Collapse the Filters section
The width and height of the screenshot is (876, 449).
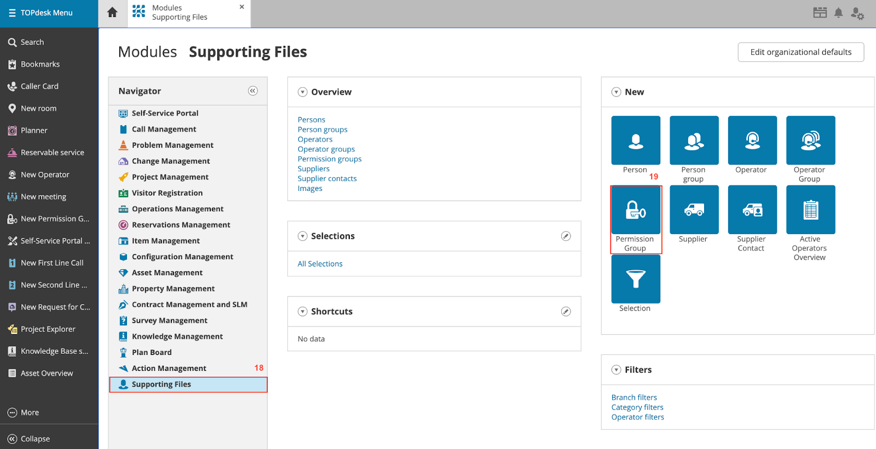click(x=616, y=370)
